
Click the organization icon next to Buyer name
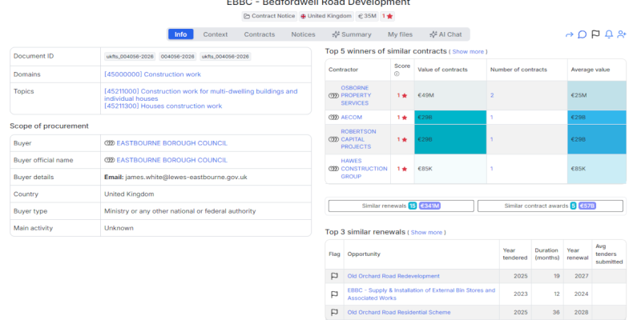(x=109, y=143)
